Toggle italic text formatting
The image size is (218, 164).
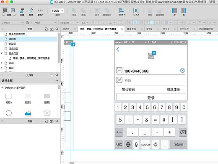pyautogui.click(x=99, y=23)
